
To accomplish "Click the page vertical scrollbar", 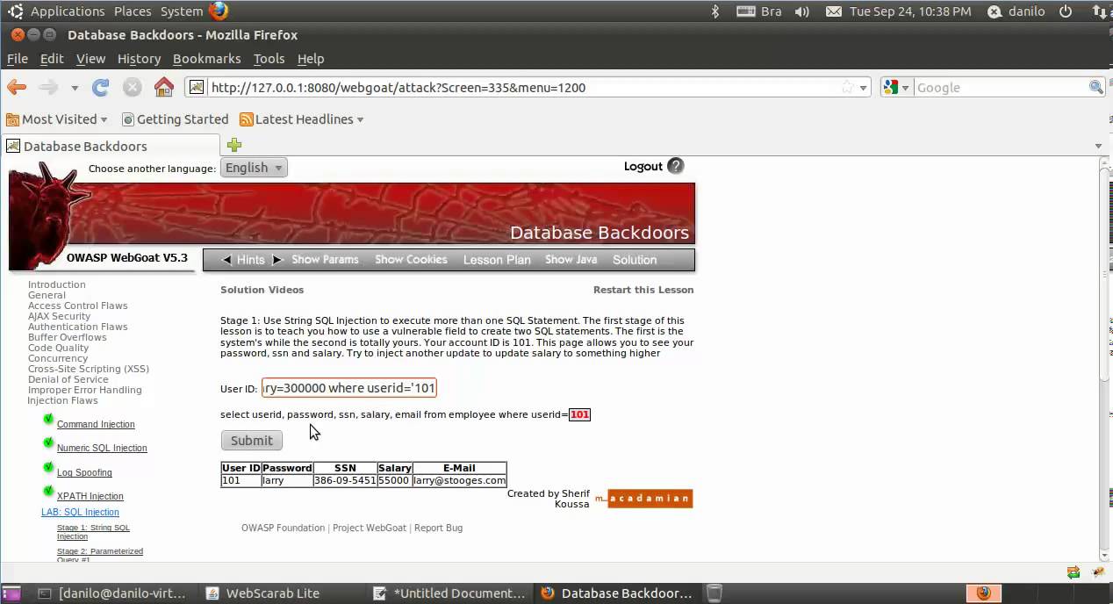I will point(1106,358).
